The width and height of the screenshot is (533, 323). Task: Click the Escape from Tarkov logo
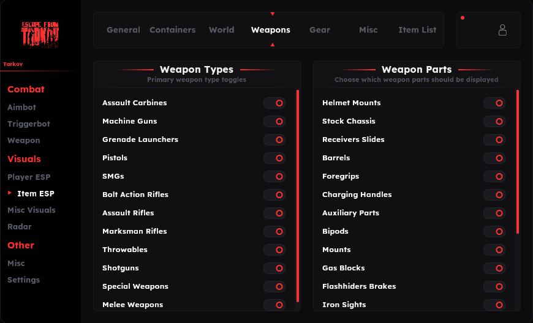coord(40,34)
